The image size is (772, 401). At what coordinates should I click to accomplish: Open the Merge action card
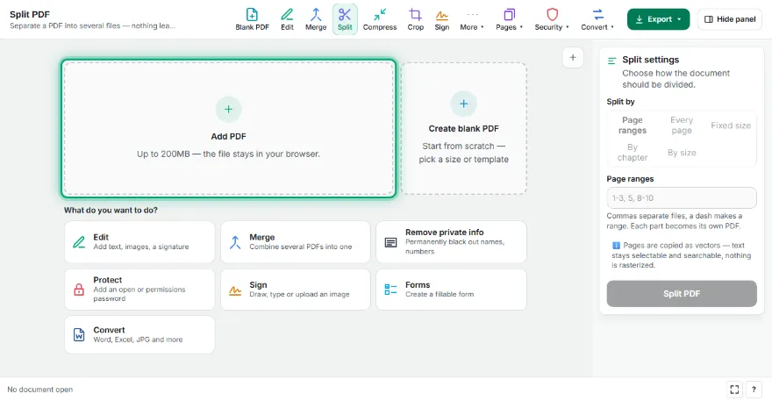coord(296,242)
